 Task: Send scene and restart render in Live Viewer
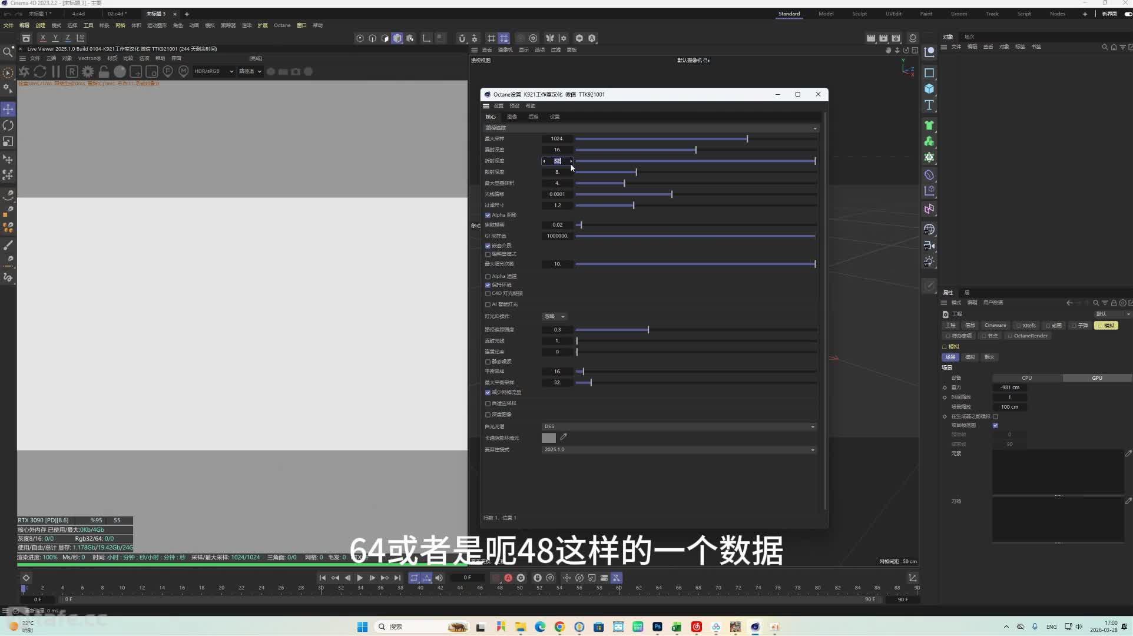24,71
